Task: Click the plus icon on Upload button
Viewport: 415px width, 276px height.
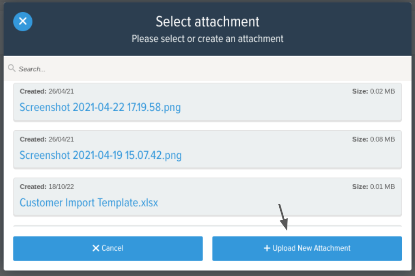Action: pyautogui.click(x=267, y=248)
